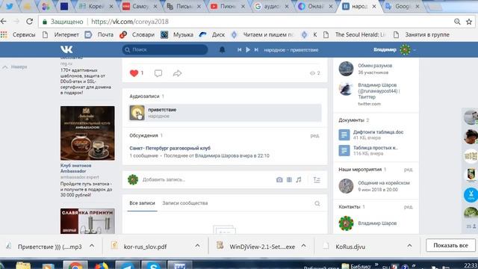The height and width of the screenshot is (269, 478).
Task: Open Таблица простых к.. document
Action: pos(376,148)
